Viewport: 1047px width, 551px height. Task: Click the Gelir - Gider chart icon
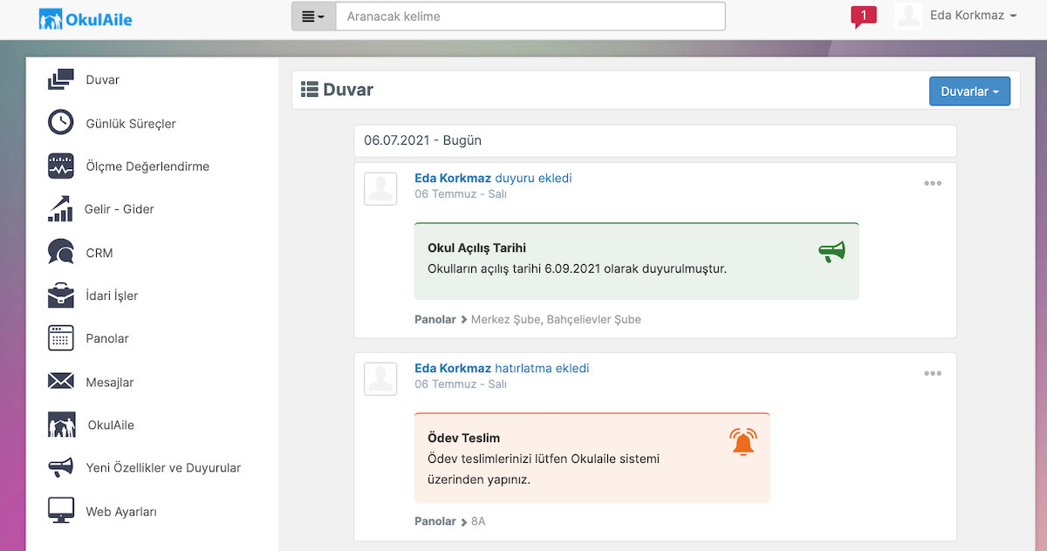(x=60, y=209)
